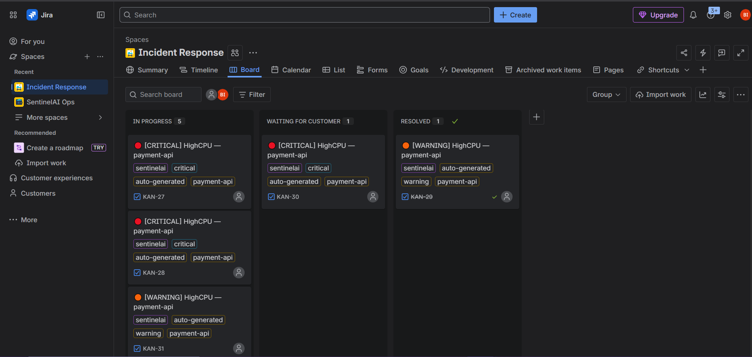Screen dimensions: 752x357
Task: Click the Upgrade button
Action: point(658,15)
